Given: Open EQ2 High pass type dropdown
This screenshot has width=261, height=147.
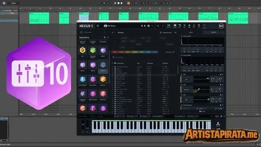Looking at the screenshot, I should coord(187,89).
